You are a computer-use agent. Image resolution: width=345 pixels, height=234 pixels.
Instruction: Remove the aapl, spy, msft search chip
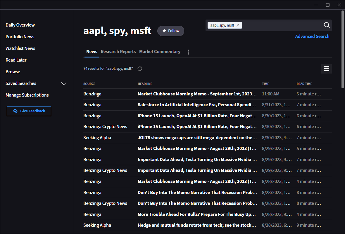[x=238, y=25]
